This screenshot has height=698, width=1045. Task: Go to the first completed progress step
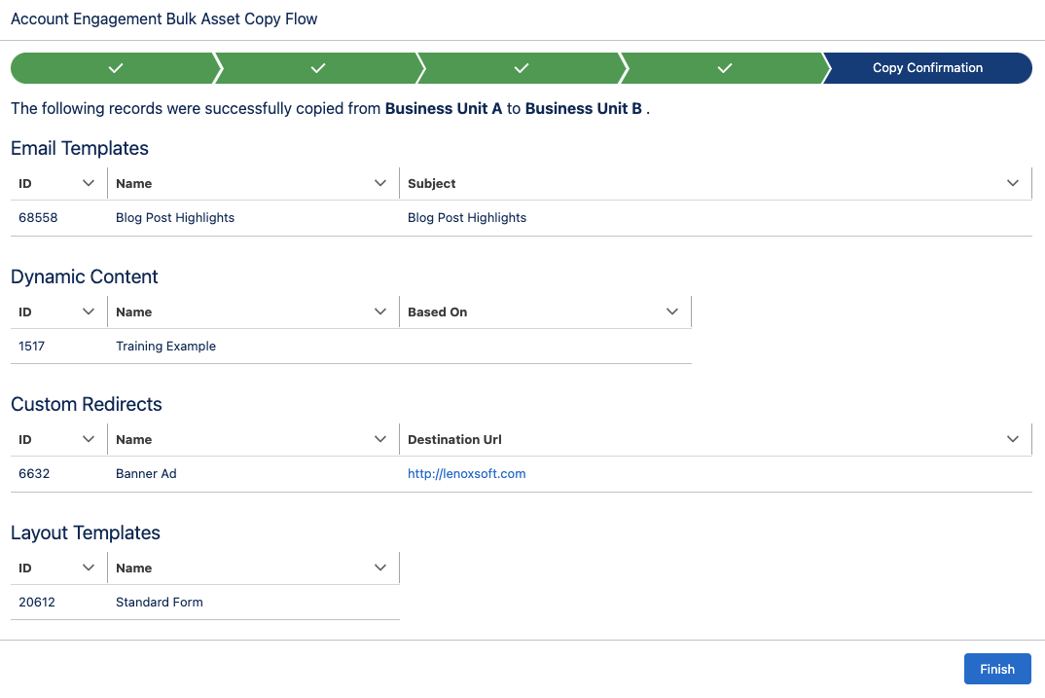(115, 68)
